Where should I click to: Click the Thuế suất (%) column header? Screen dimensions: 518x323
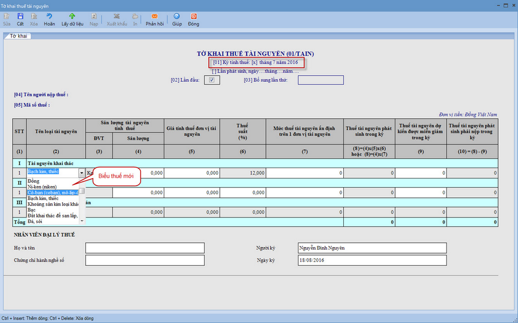(243, 131)
